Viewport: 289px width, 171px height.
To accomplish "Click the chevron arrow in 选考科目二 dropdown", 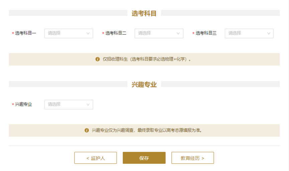I will click(x=178, y=33).
